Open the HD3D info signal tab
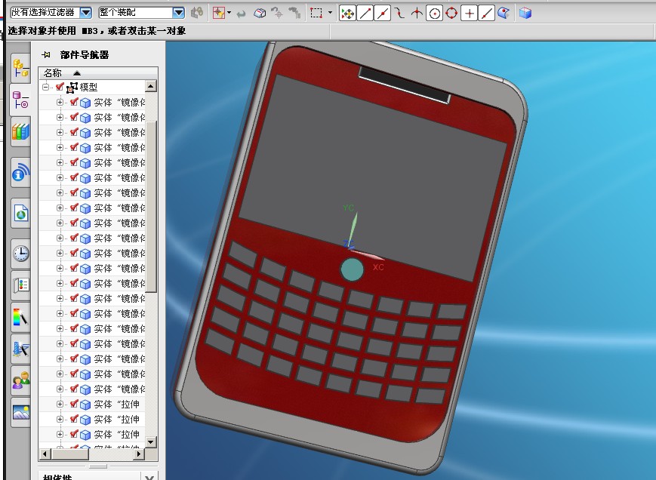The image size is (656, 480). pos(20,172)
